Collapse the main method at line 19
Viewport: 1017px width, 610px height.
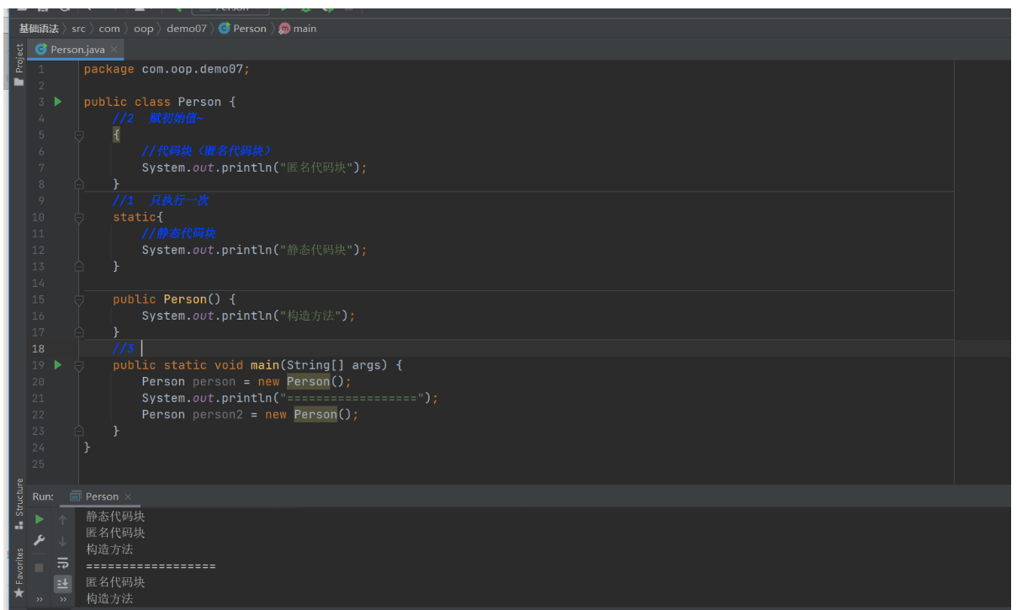(x=79, y=365)
